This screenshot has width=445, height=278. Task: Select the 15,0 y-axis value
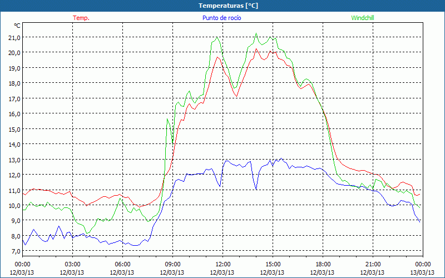(x=14, y=129)
